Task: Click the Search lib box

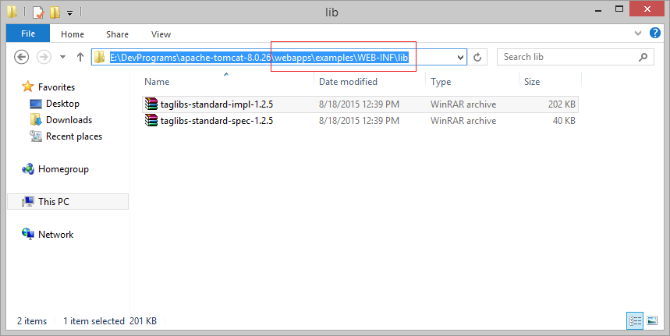Action: [x=575, y=57]
